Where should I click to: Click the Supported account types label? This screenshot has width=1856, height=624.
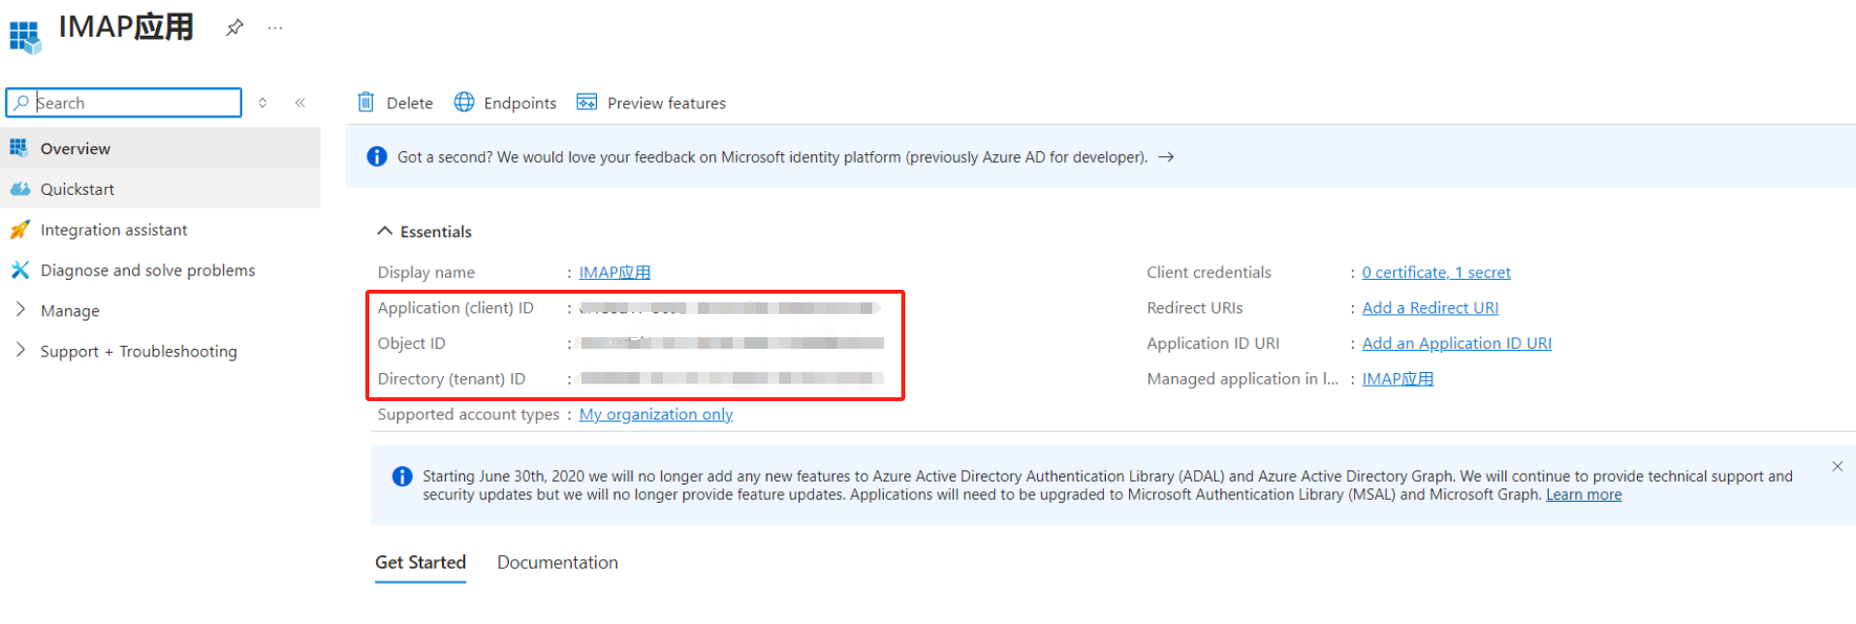[x=468, y=415]
